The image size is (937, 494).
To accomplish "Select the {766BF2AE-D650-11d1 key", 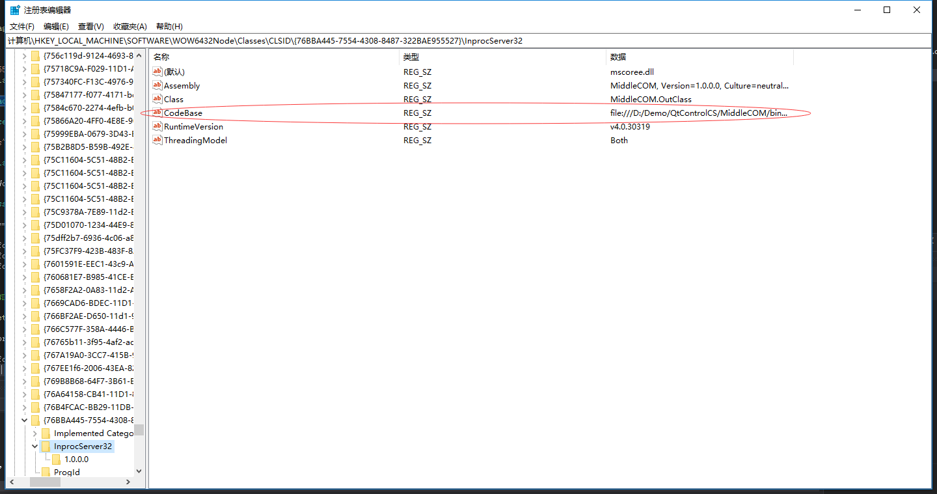I will pos(88,316).
